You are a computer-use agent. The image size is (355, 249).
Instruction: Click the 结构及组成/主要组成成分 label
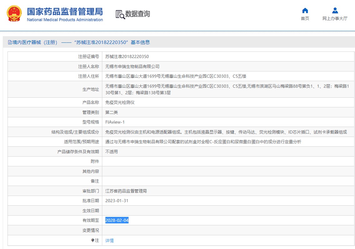click(x=75, y=132)
